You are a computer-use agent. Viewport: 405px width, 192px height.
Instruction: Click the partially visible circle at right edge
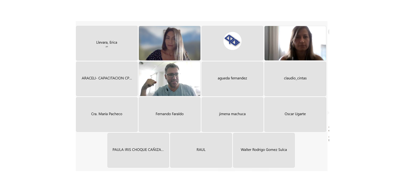(329, 32)
